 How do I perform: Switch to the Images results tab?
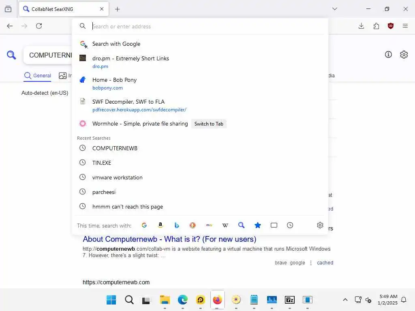[65, 76]
